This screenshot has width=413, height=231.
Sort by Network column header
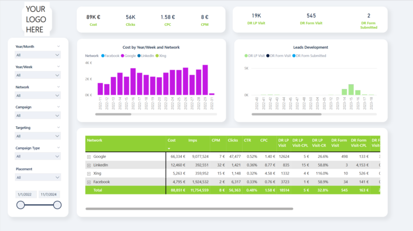[x=95, y=140]
